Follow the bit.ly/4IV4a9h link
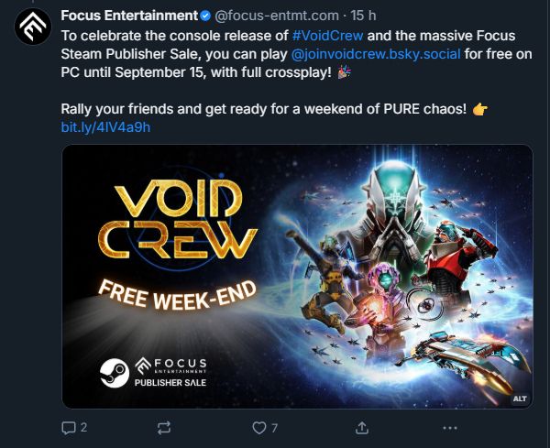Viewport: 550px width, 448px height. click(x=105, y=127)
